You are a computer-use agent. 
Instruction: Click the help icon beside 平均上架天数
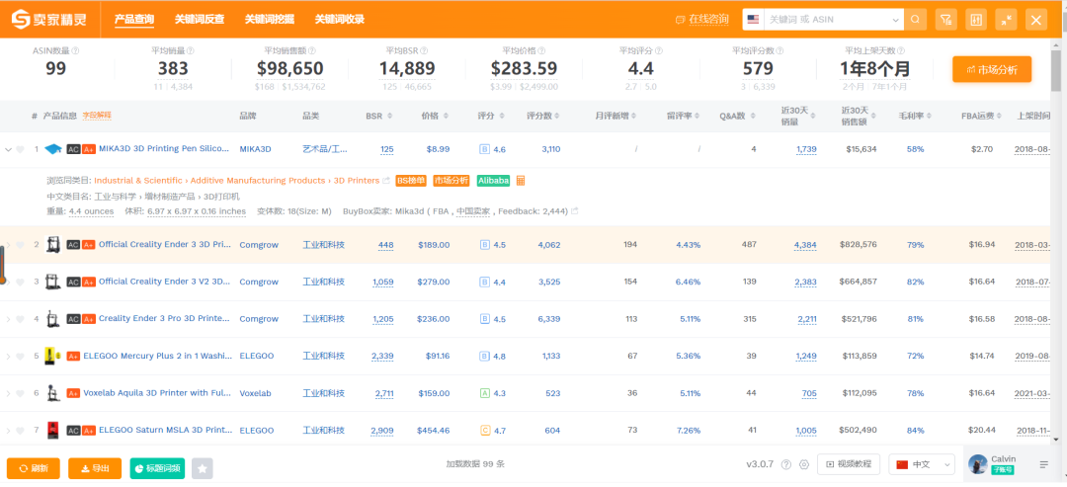[902, 51]
